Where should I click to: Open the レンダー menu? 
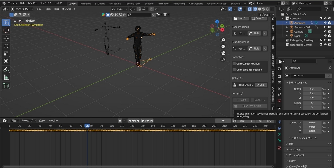[32, 3]
